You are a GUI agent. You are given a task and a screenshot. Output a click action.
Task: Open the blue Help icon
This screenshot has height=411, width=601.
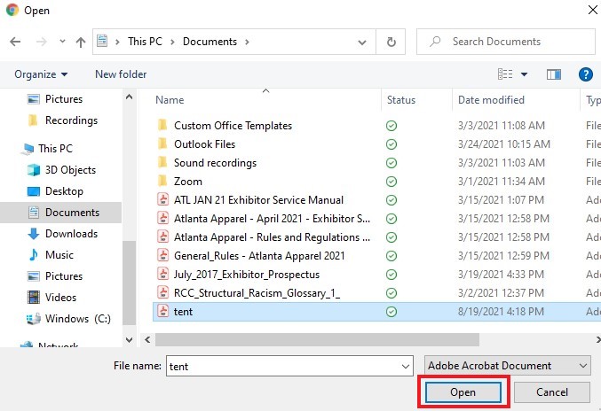[585, 74]
